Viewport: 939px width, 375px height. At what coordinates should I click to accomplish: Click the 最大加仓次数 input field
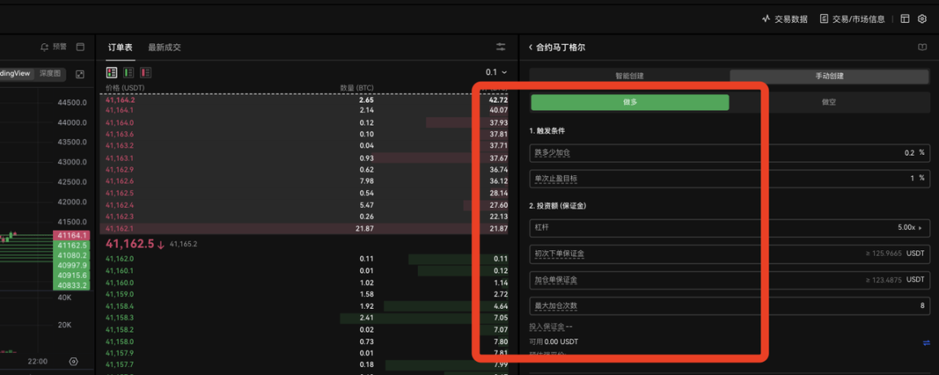(x=729, y=306)
